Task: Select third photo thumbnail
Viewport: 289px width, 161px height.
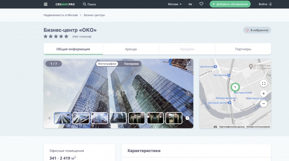Action: (100, 118)
